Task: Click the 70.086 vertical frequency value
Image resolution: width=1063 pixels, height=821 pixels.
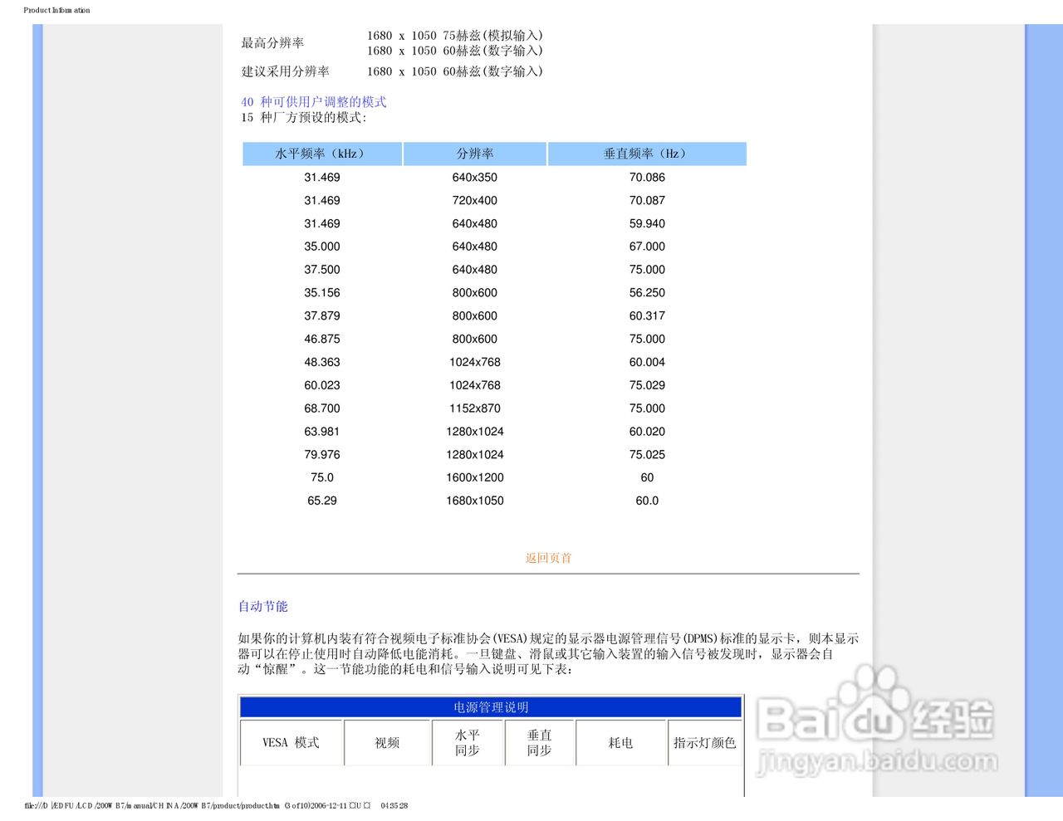Action: (x=647, y=178)
